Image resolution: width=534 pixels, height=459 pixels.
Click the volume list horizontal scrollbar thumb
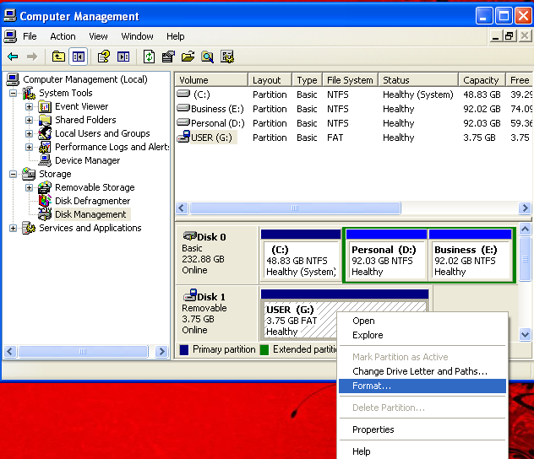(x=295, y=208)
